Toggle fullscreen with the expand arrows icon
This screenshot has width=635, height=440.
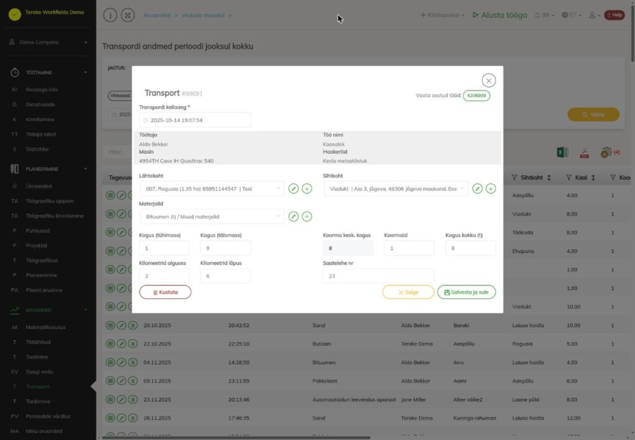[128, 15]
